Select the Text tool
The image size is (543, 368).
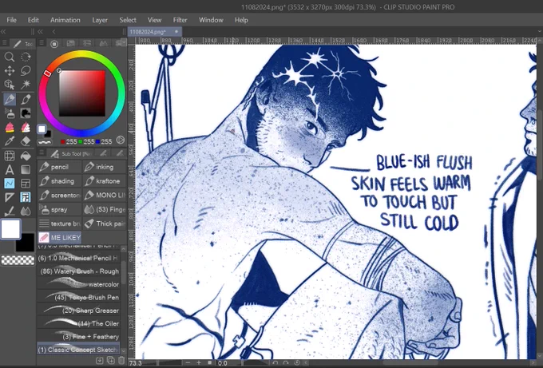pos(10,169)
